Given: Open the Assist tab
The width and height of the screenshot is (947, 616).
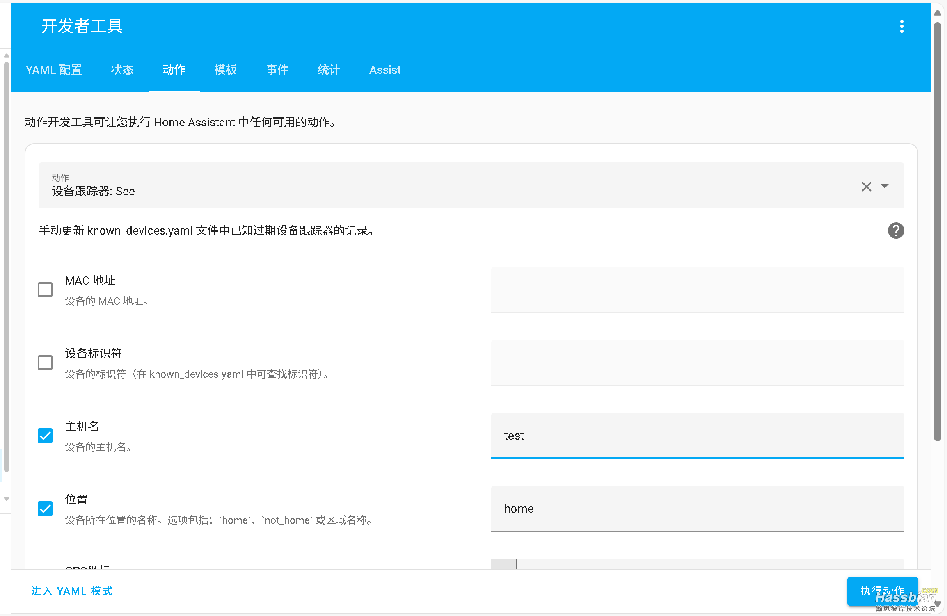Looking at the screenshot, I should (385, 70).
